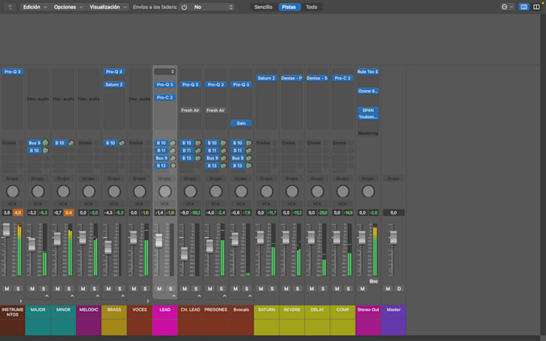Image resolution: width=546 pixels, height=341 pixels.
Task: Mute the INSTRUMENTOS channel
Action: click(x=7, y=289)
